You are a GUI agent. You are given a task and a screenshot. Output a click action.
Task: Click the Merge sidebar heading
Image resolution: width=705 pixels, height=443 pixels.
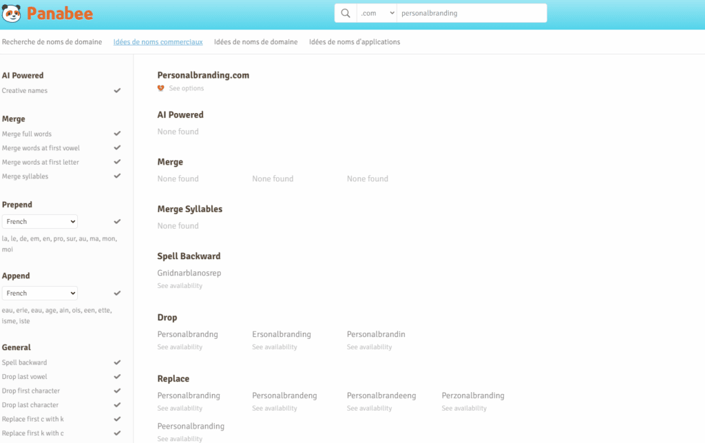tap(14, 119)
